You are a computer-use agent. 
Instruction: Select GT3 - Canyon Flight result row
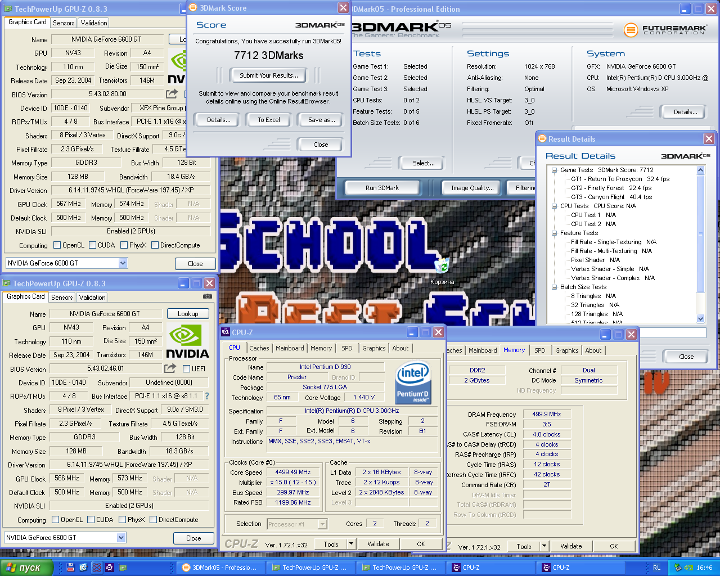(x=611, y=197)
